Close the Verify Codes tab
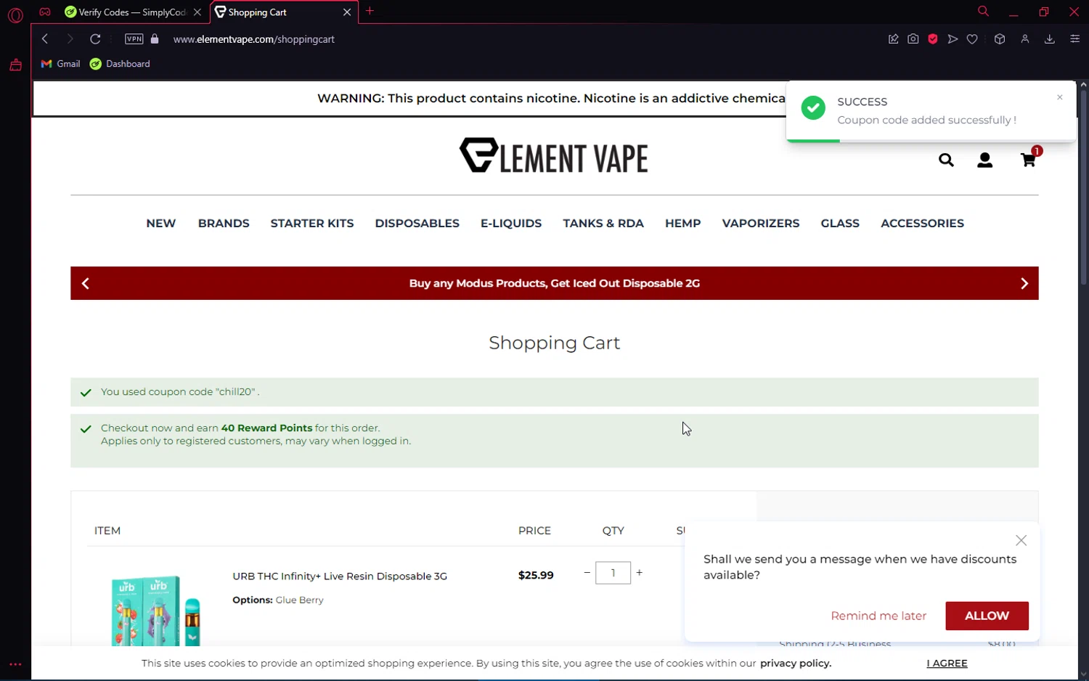 tap(197, 12)
